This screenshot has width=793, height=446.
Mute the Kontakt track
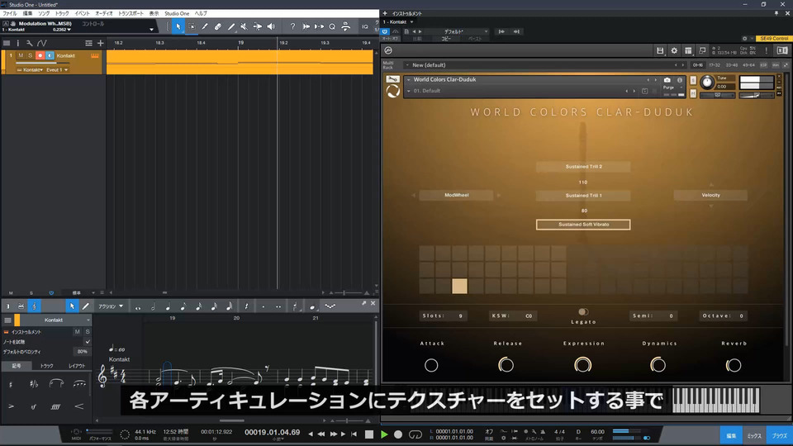[x=21, y=55]
